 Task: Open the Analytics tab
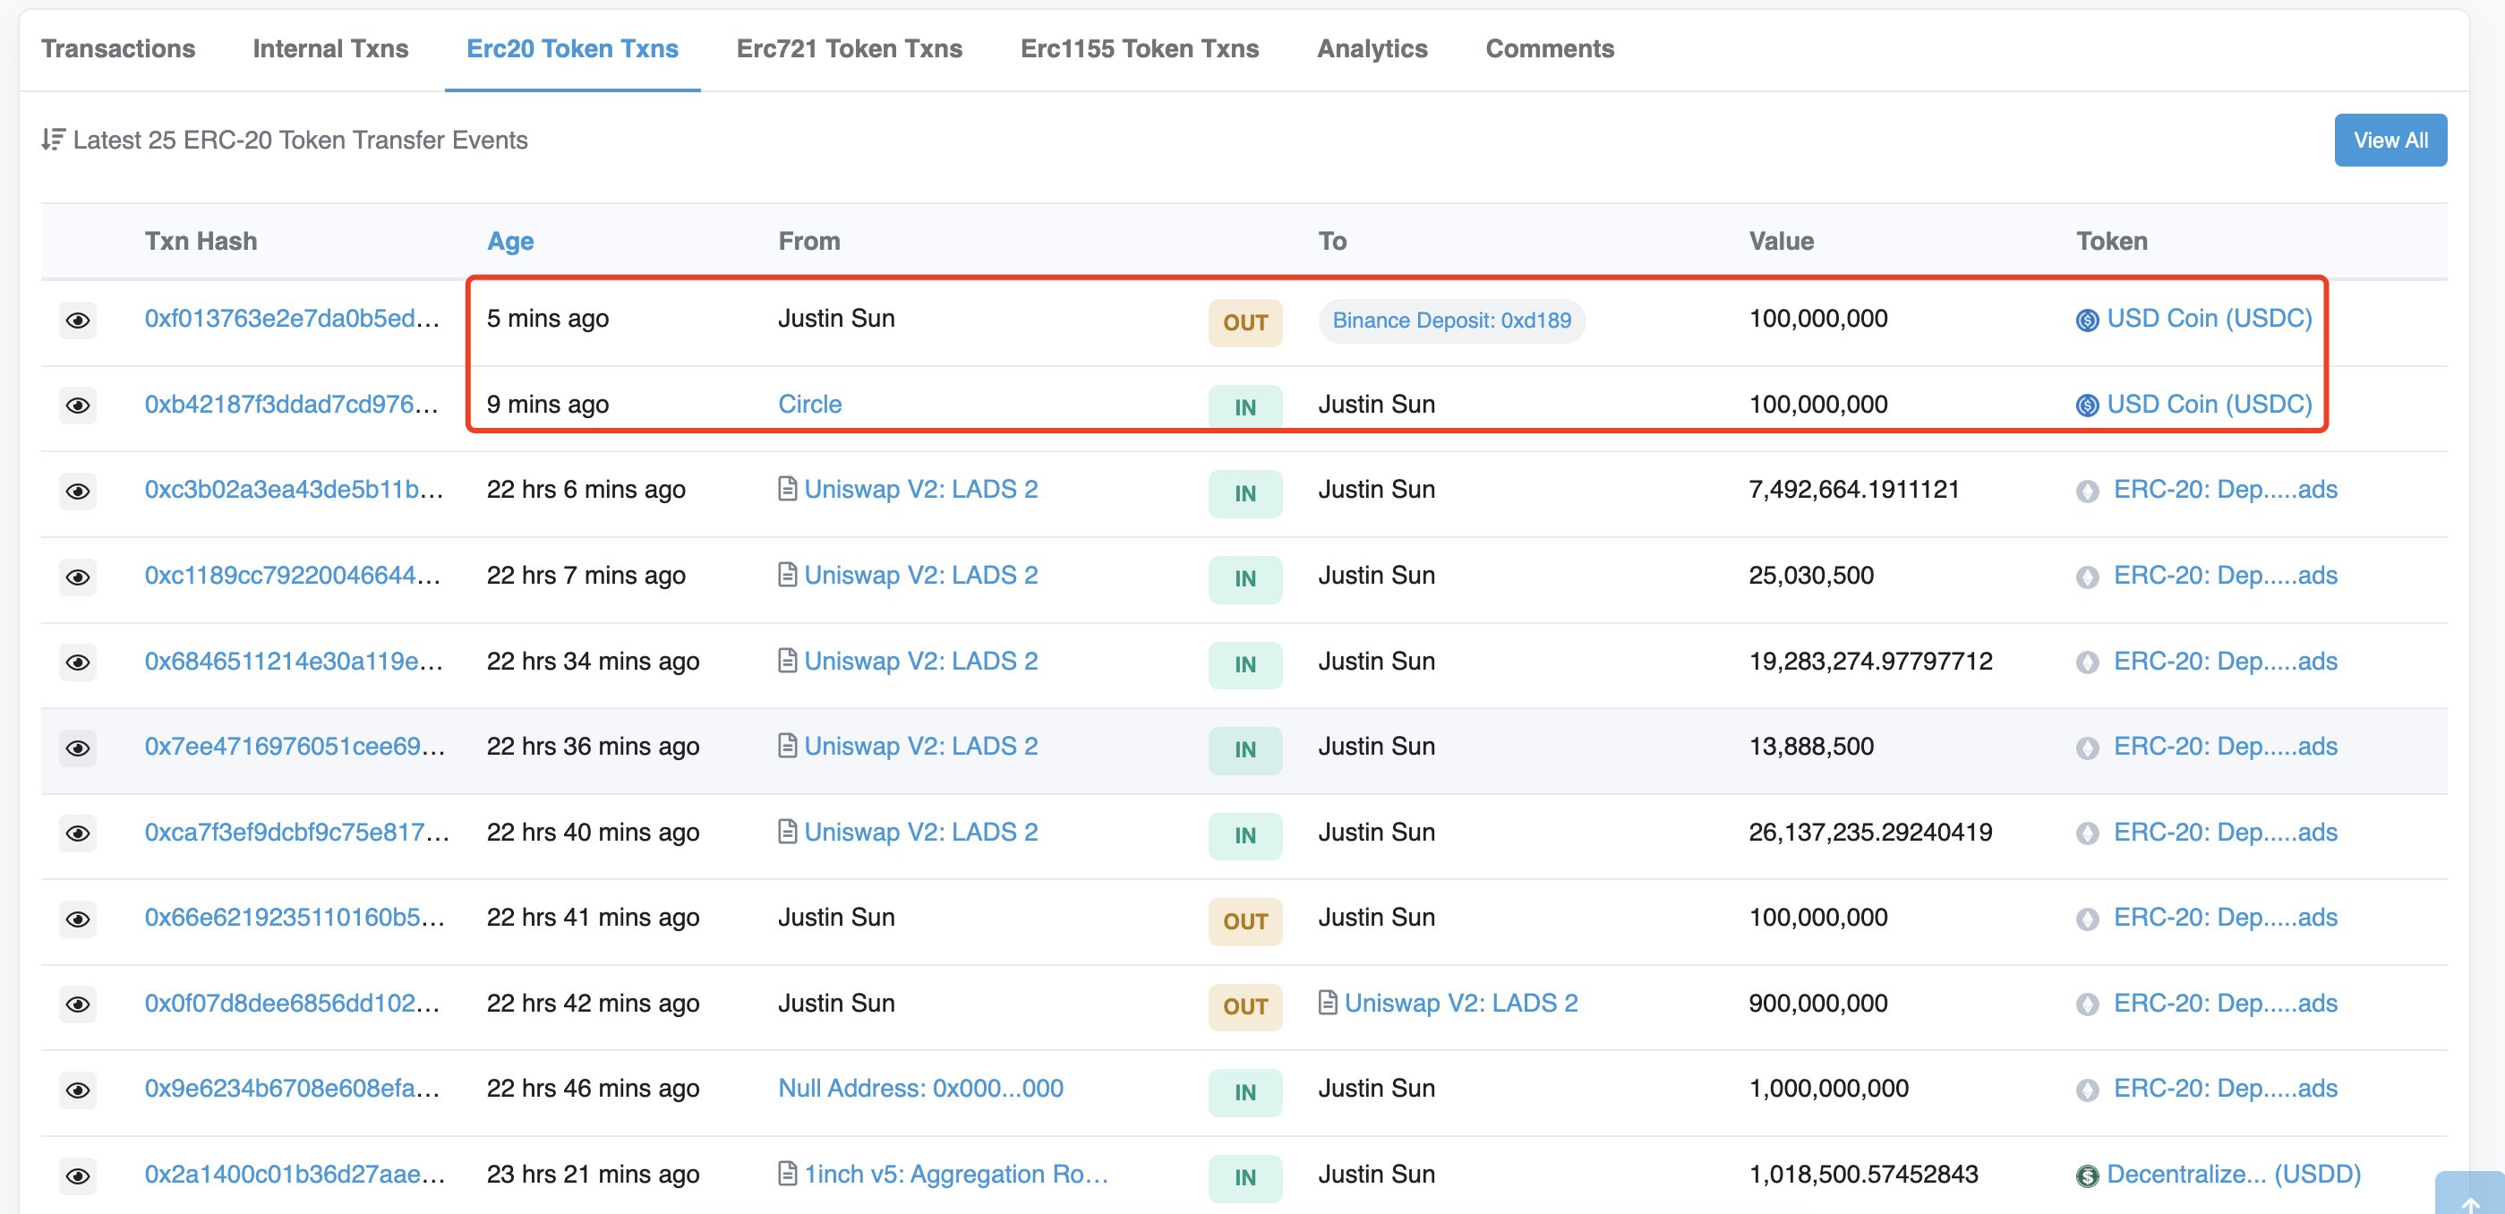(x=1372, y=48)
